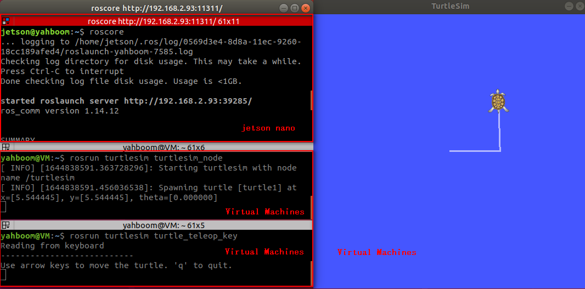
Task: Close the TurtleSim window
Action: pyautogui.click(x=580, y=7)
